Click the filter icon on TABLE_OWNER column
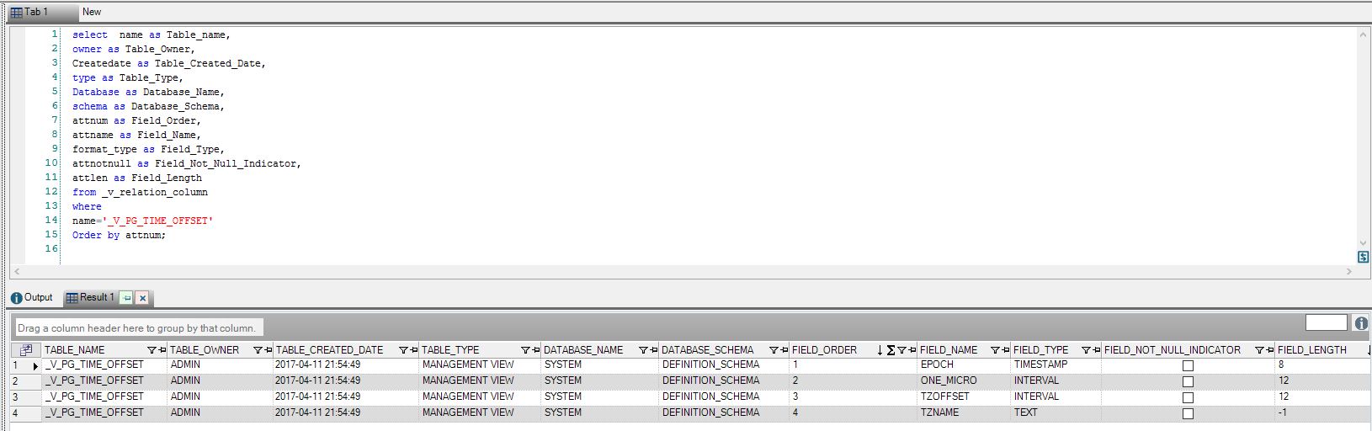1372x431 pixels. pos(258,350)
